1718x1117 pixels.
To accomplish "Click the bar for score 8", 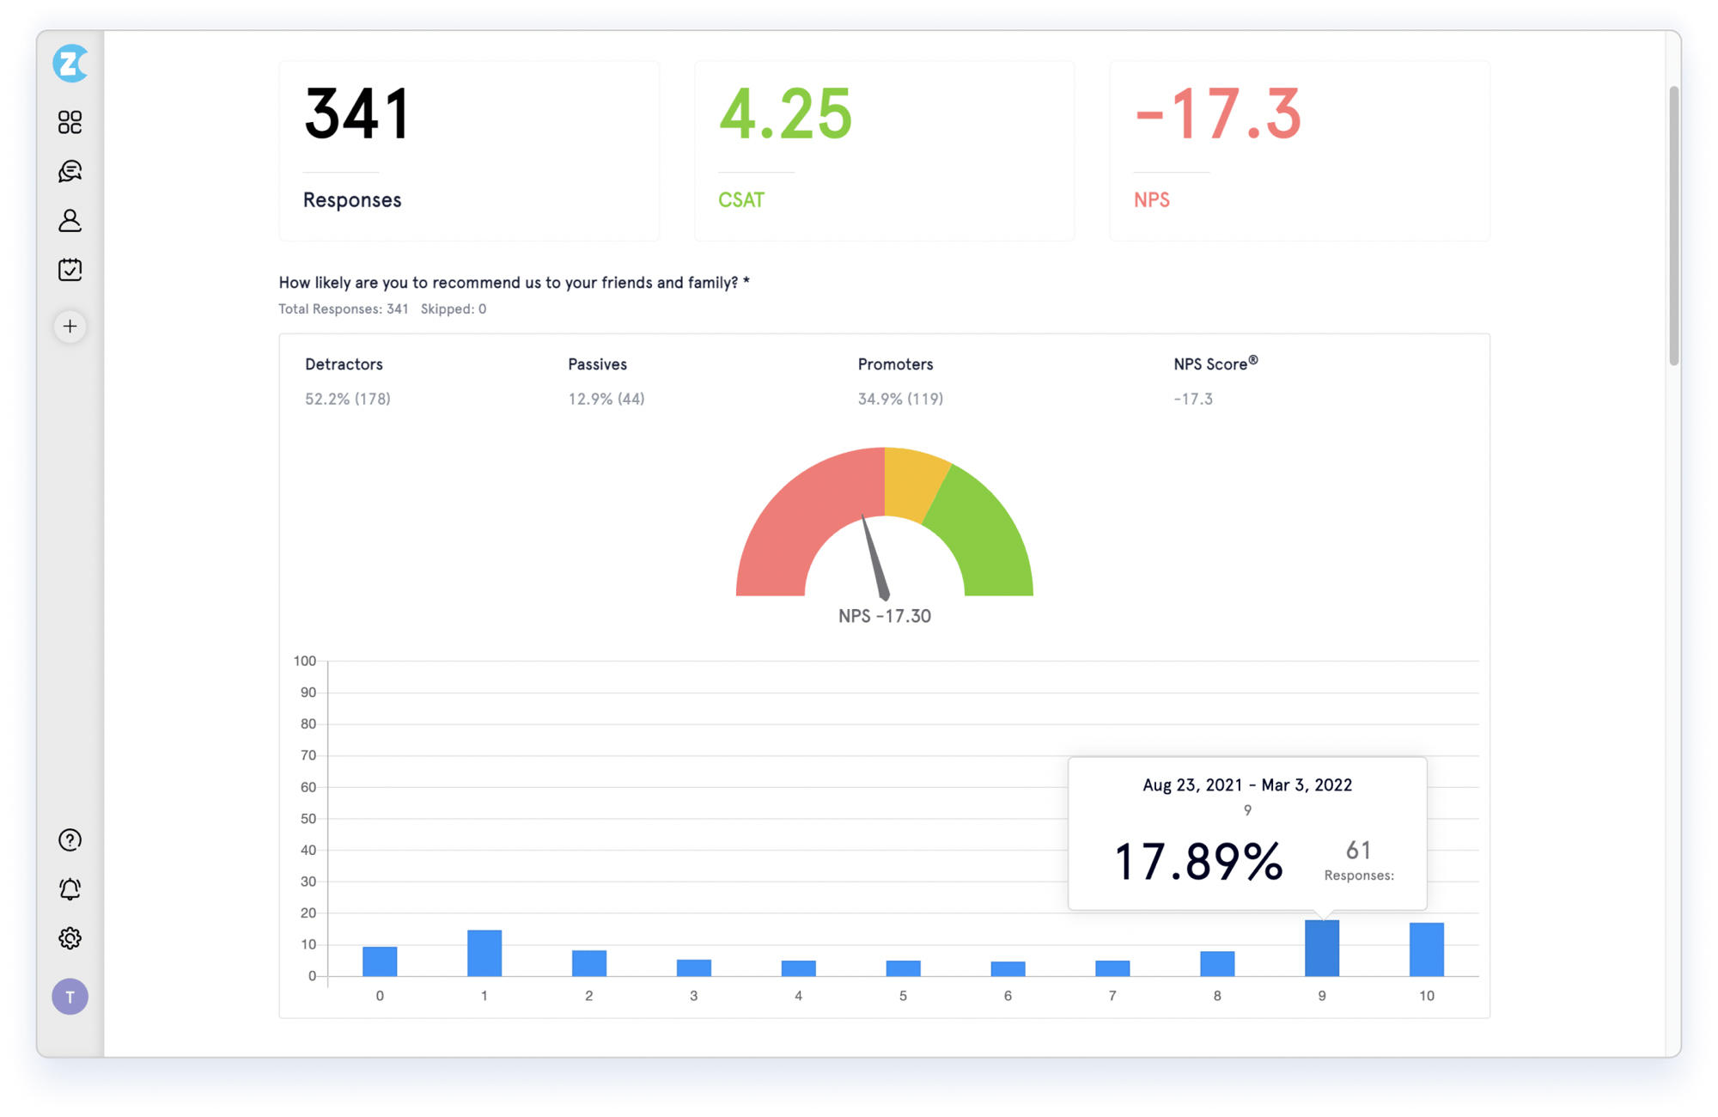I will click(x=1217, y=963).
